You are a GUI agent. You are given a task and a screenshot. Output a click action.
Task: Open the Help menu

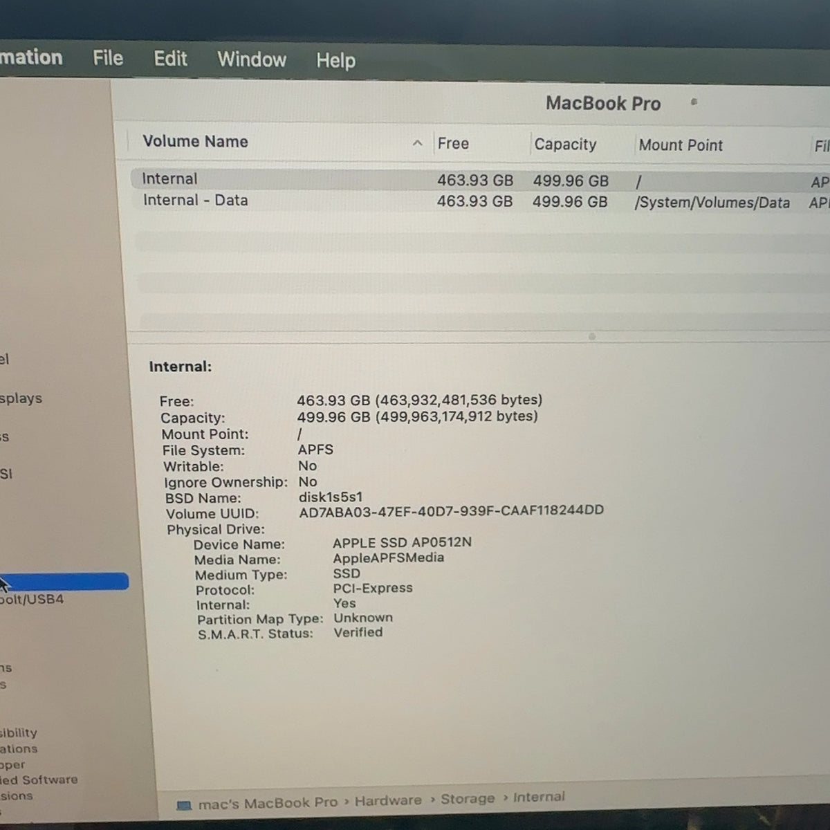(x=335, y=61)
